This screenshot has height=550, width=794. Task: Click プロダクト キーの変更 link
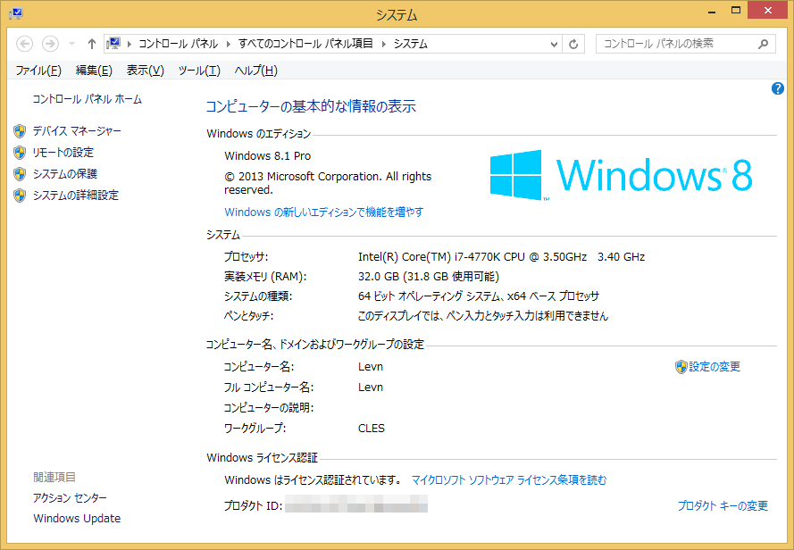pyautogui.click(x=723, y=506)
